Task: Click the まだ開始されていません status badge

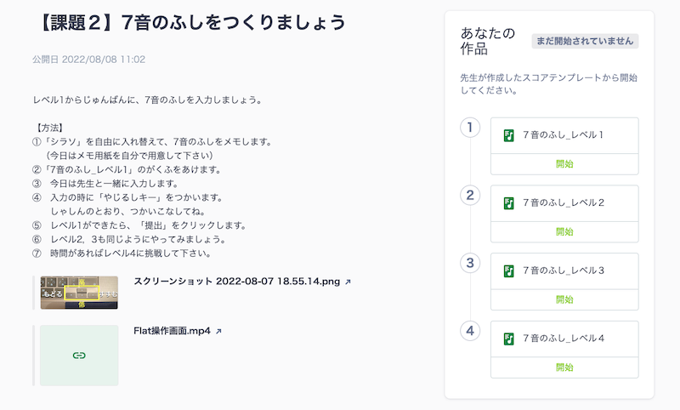Action: 584,41
